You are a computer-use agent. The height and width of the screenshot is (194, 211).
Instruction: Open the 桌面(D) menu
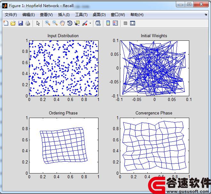(x=99, y=14)
